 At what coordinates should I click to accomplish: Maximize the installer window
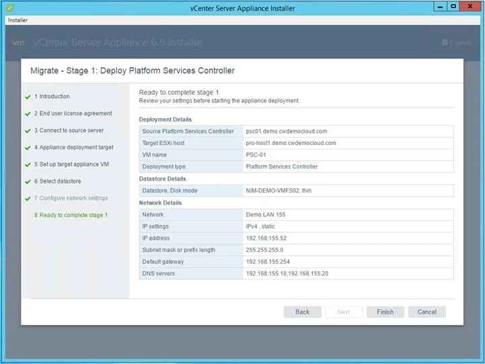click(453, 7)
